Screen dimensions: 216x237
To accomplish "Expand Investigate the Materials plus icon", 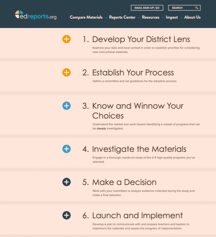I will [x=67, y=149].
